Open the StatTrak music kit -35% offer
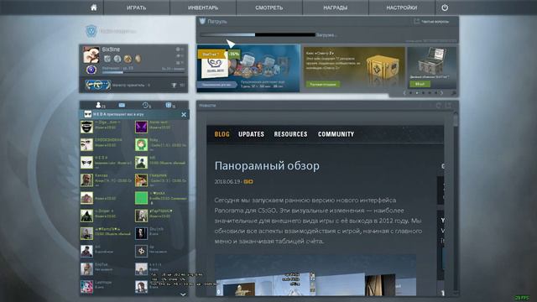This screenshot has height=302, width=537. pos(248,69)
